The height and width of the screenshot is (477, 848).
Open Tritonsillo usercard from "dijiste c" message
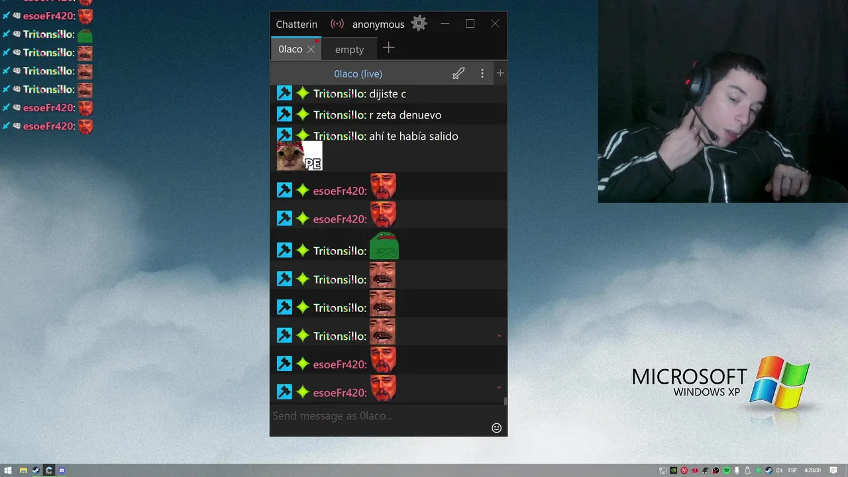pyautogui.click(x=340, y=94)
